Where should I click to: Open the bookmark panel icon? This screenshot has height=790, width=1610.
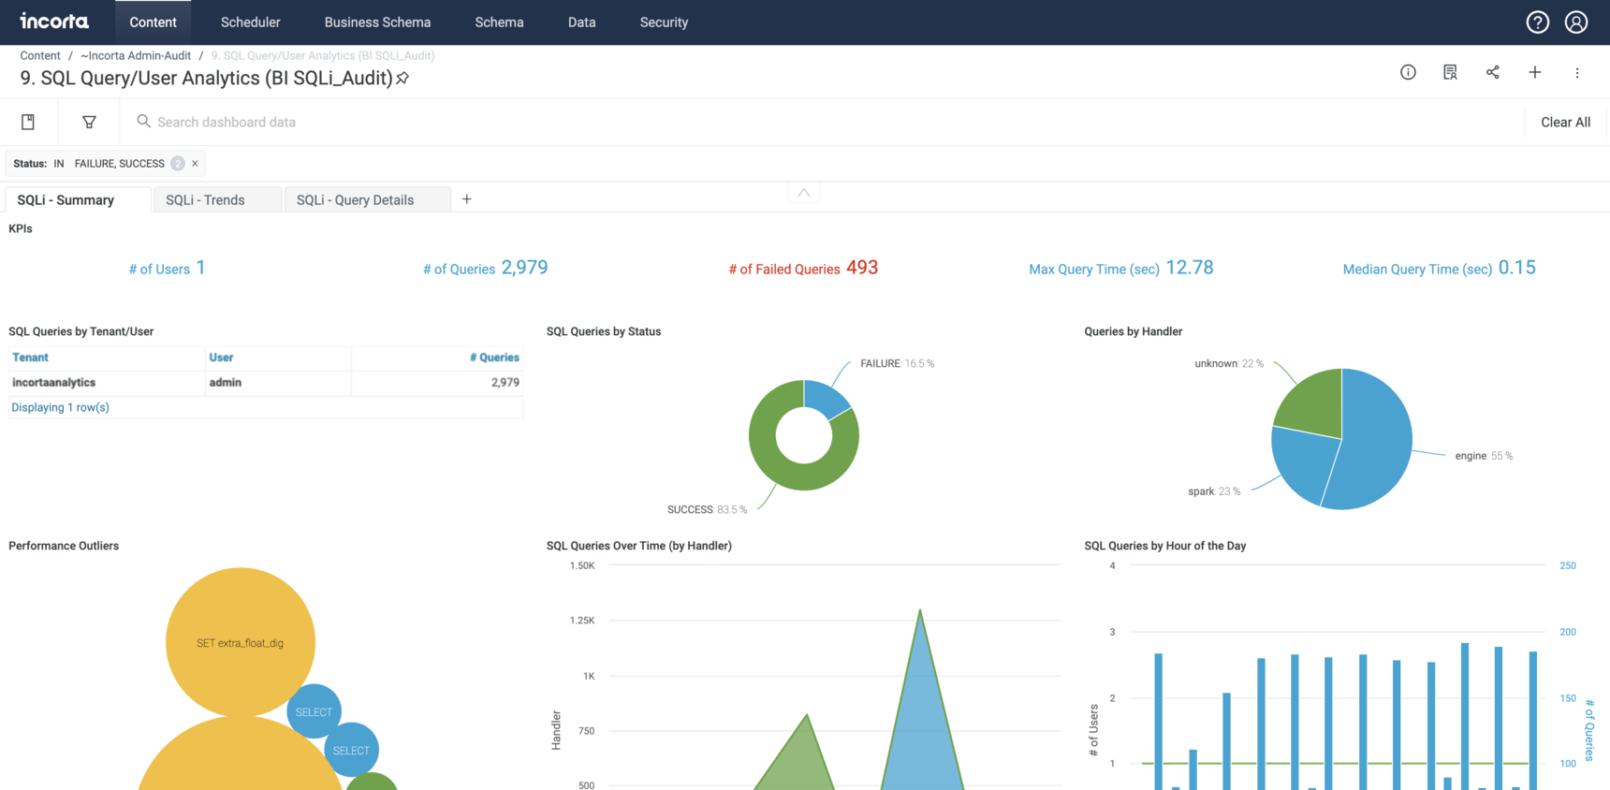(28, 122)
